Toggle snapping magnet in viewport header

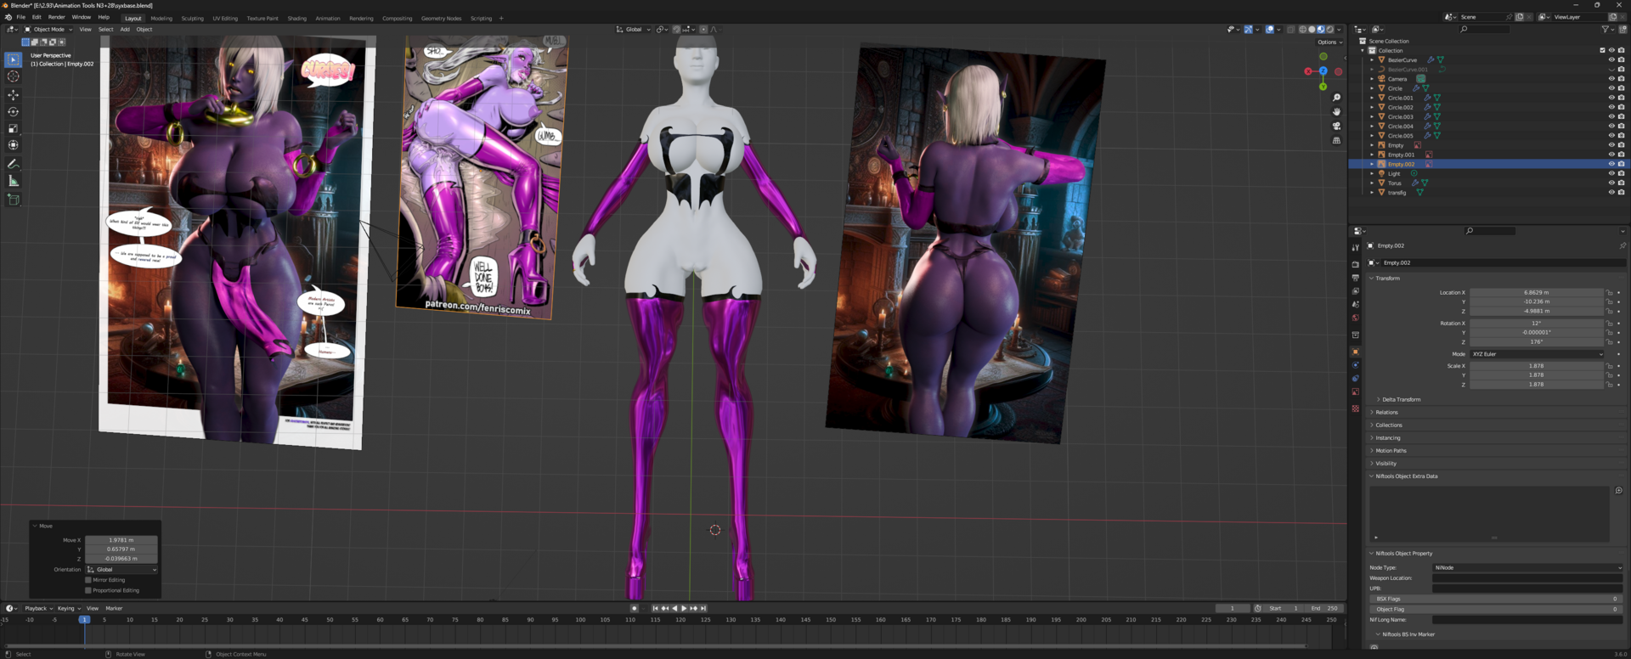(x=677, y=29)
